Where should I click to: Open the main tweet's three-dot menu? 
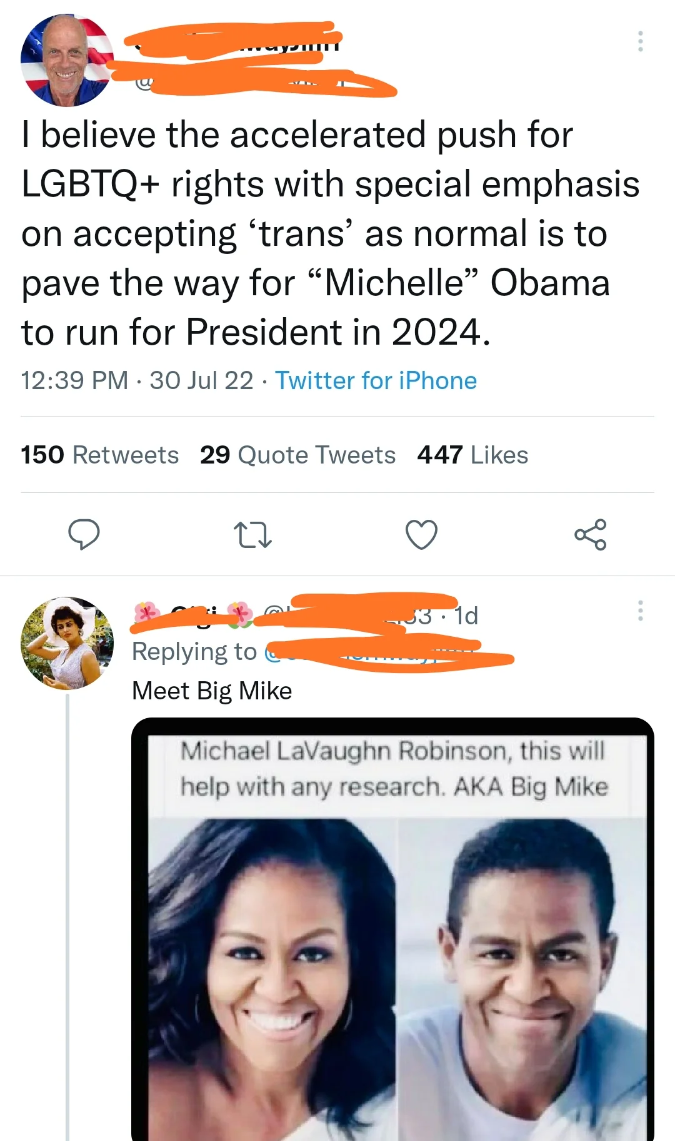pos(640,41)
